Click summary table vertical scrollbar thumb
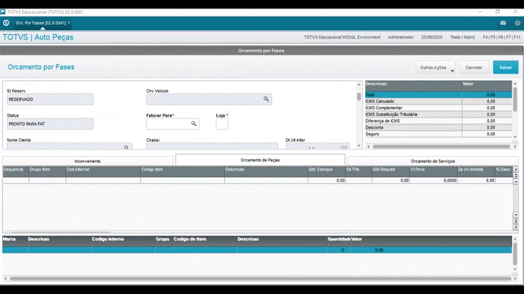524x294 pixels. [x=515, y=99]
